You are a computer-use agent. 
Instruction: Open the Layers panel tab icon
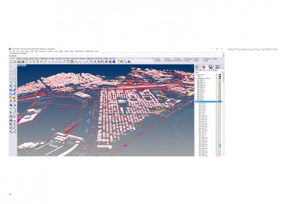(204, 68)
